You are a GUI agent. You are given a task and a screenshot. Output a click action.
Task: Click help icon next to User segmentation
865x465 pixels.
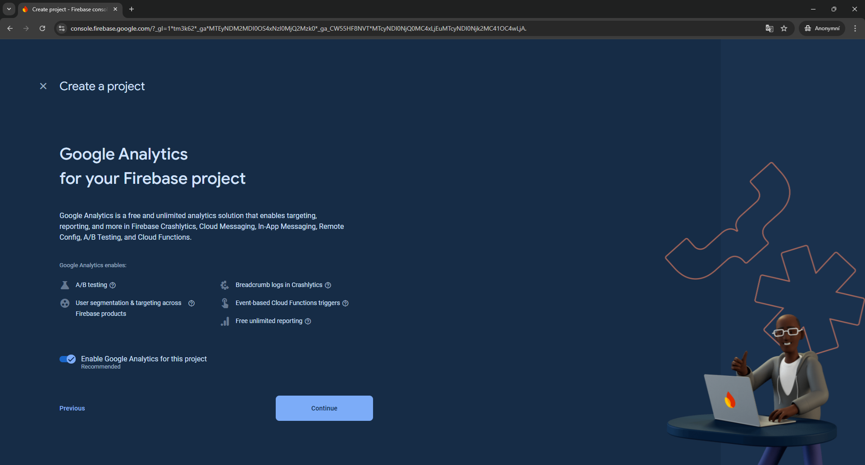[191, 303]
